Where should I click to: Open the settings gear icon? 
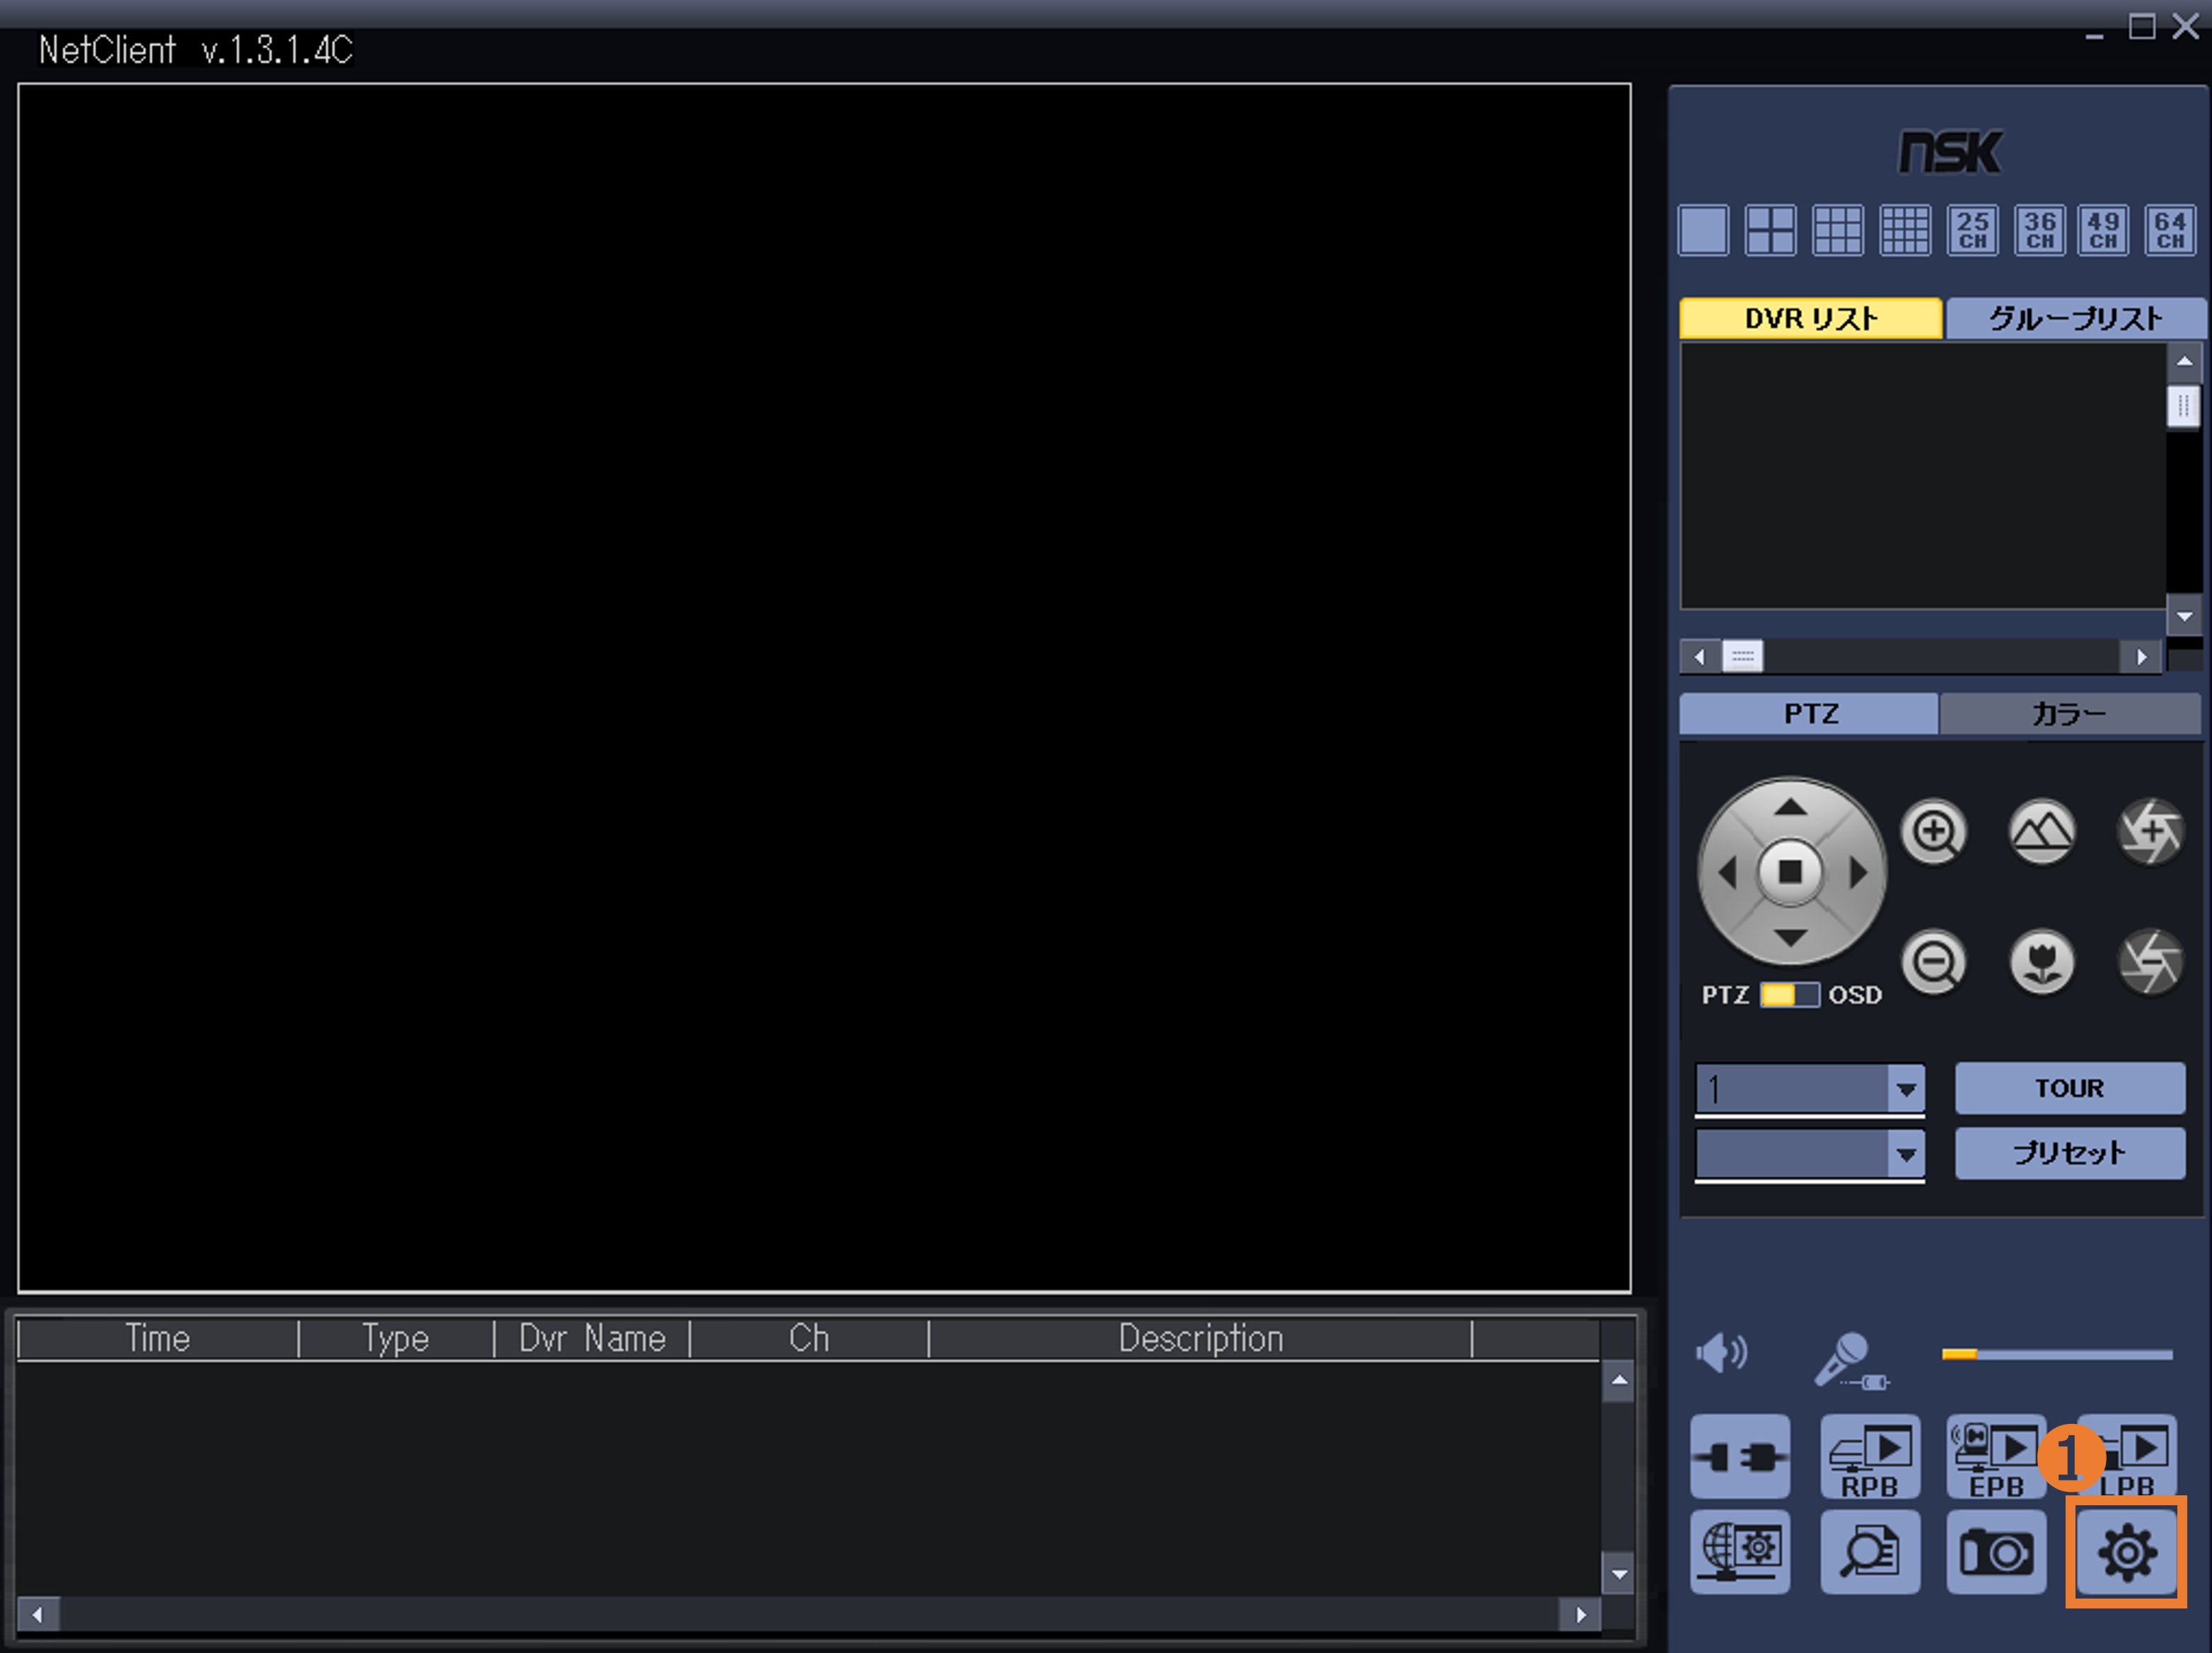point(2126,1551)
